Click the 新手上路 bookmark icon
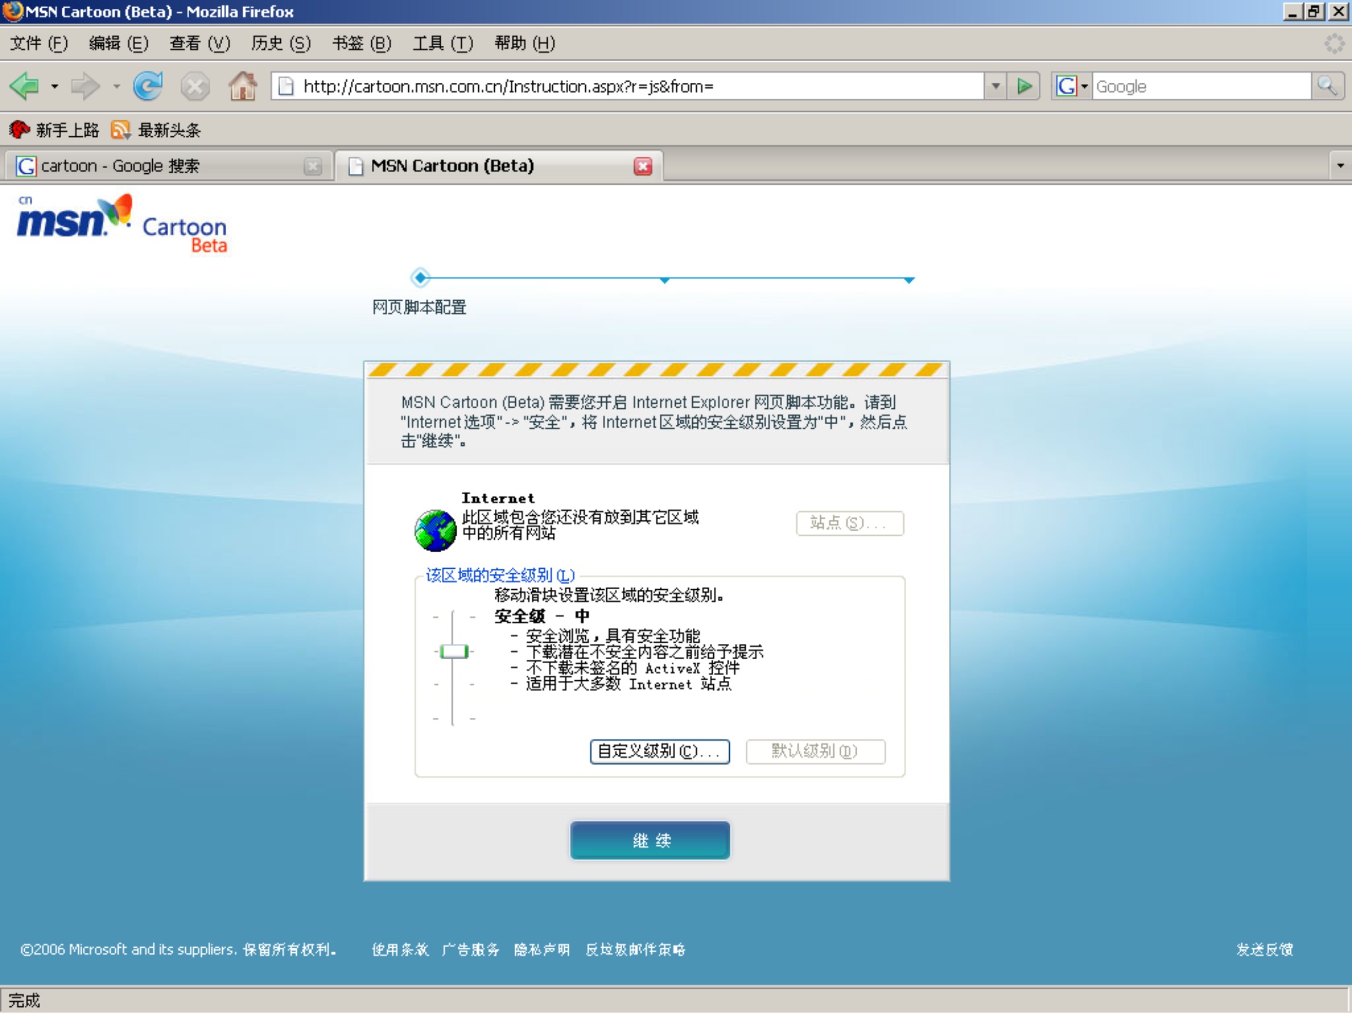This screenshot has width=1352, height=1014. click(x=19, y=130)
